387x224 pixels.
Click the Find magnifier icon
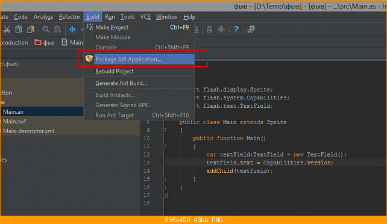coord(45,30)
